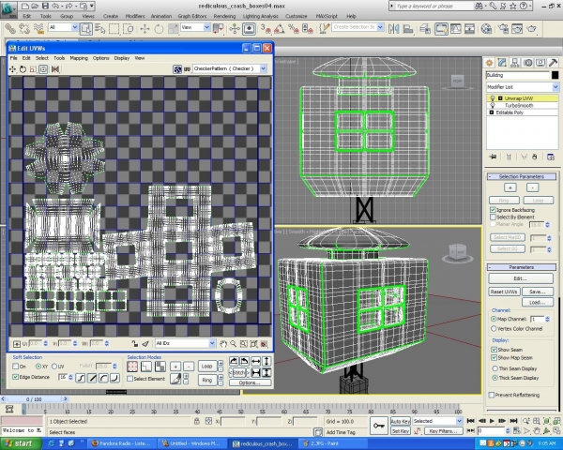Toggle Edge Distance checkbox
Image resolution: width=563 pixels, height=450 pixels.
(15, 377)
